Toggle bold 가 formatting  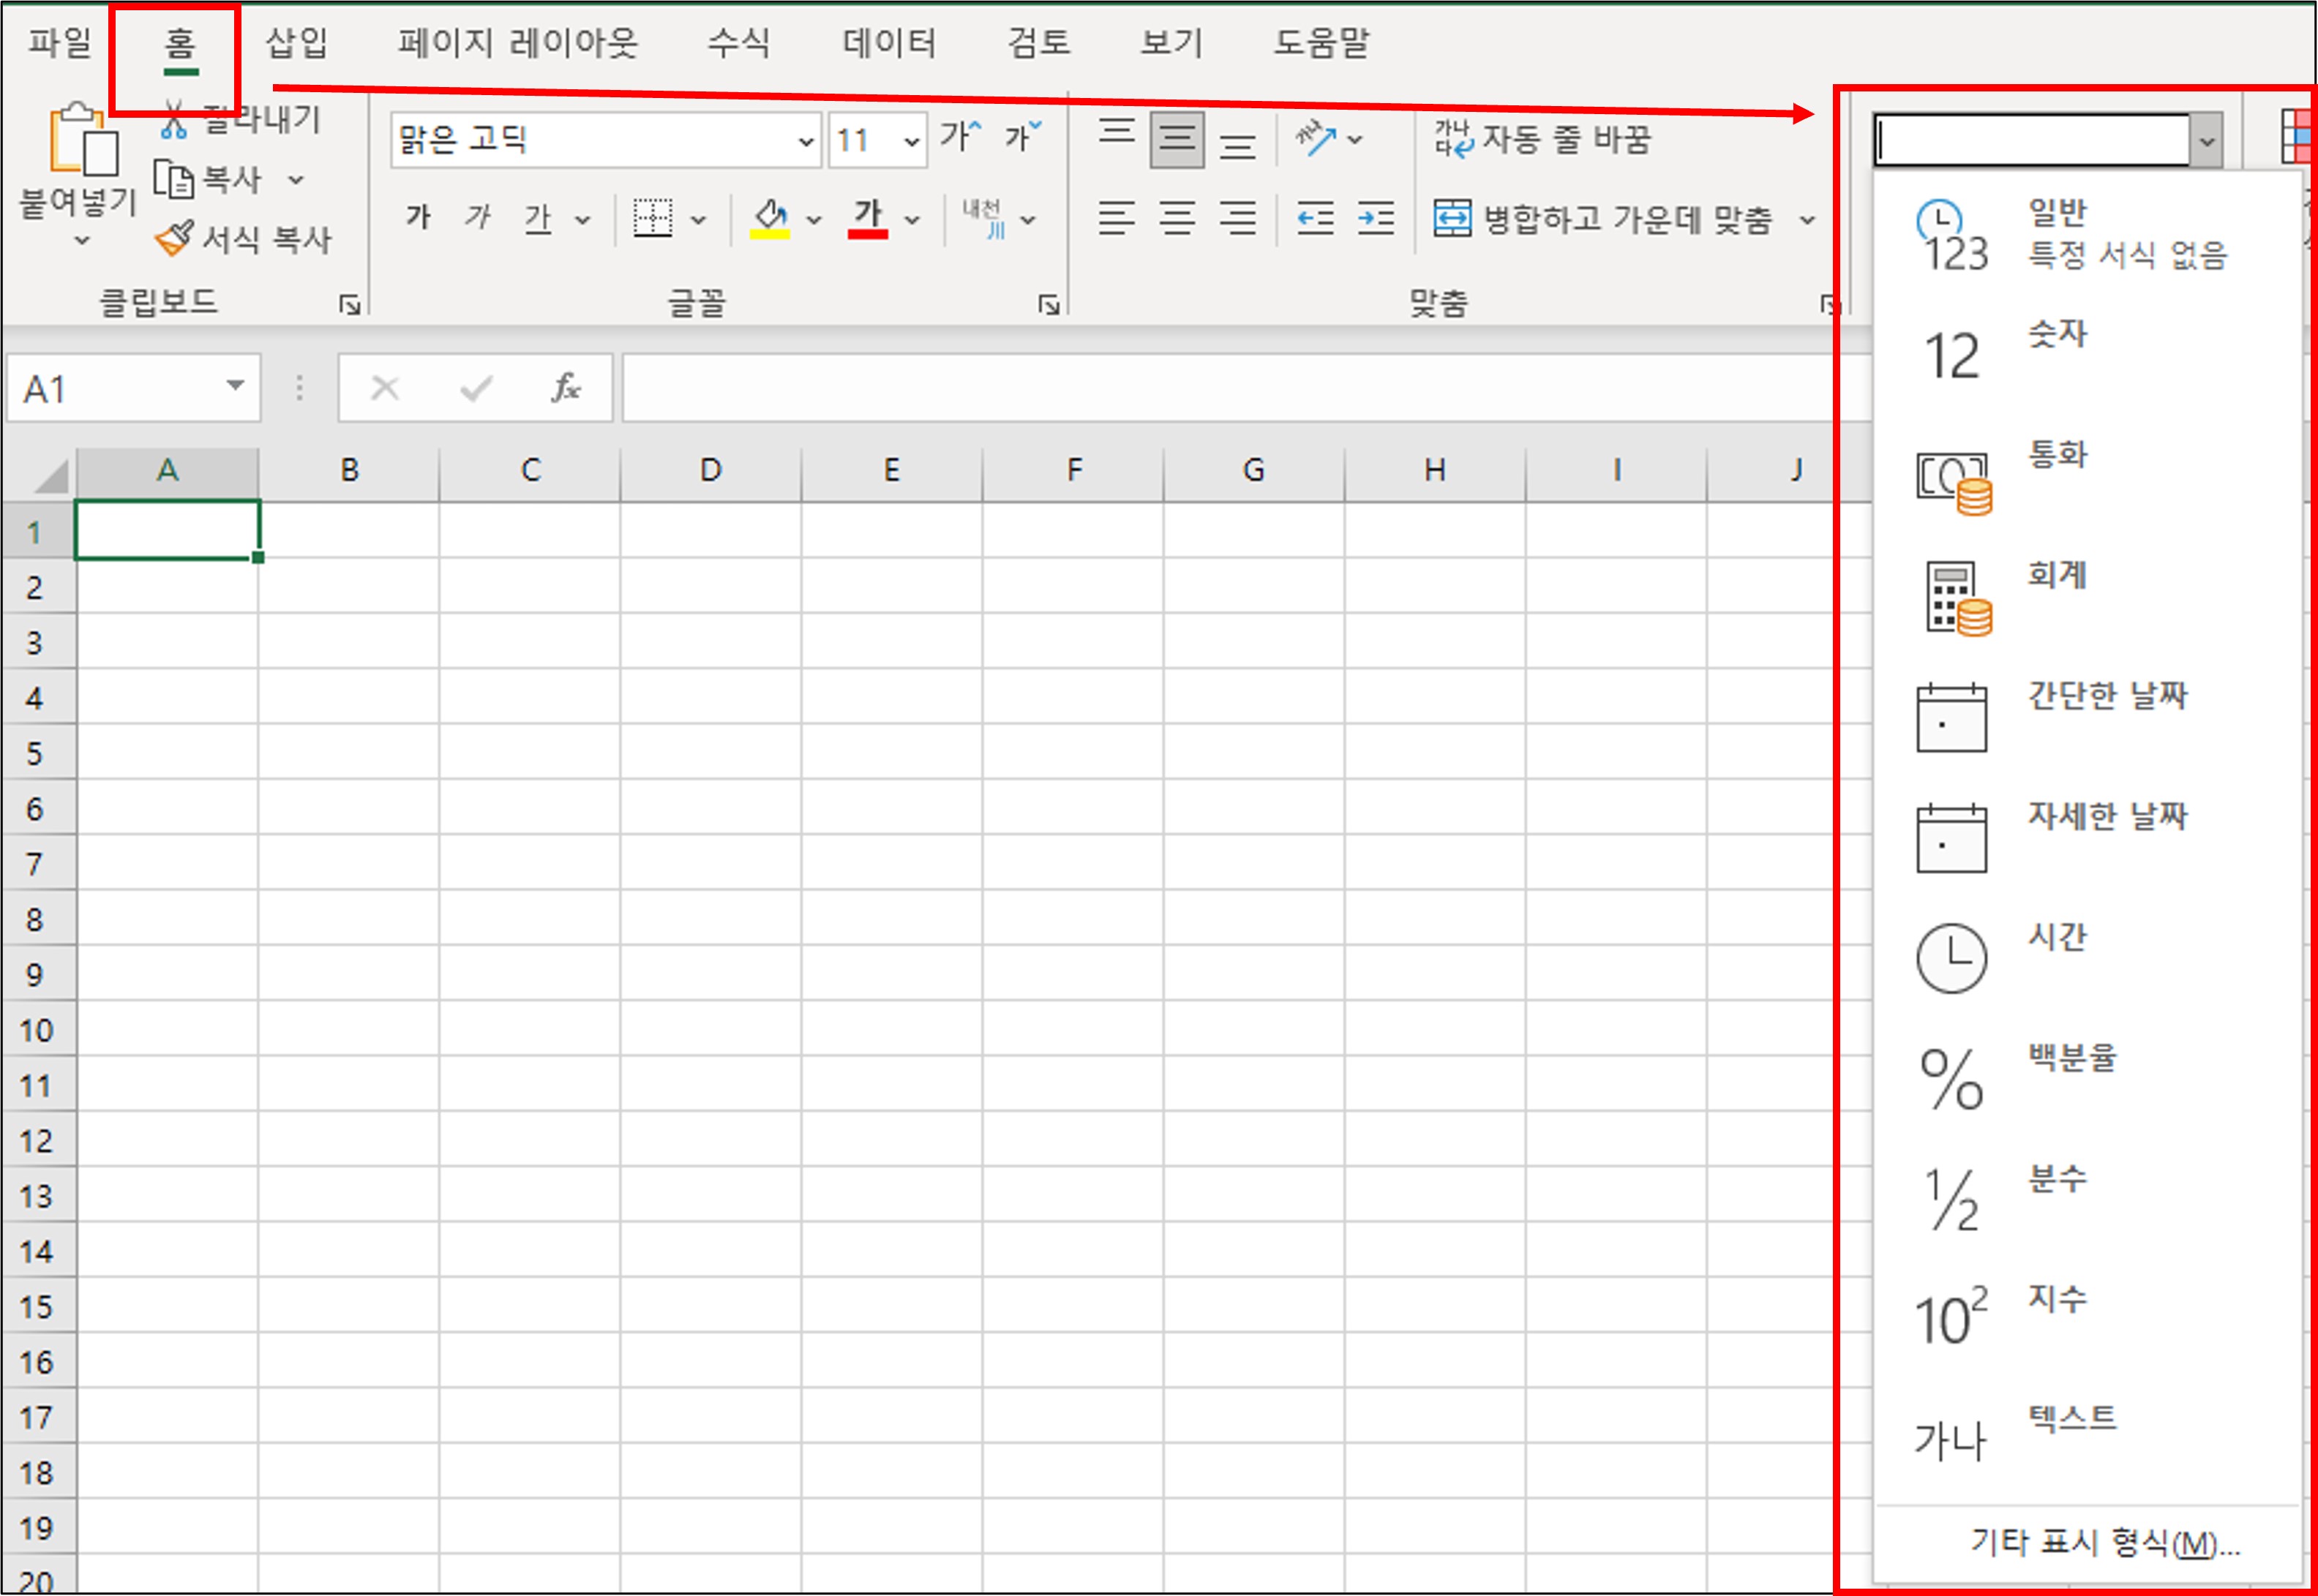pyautogui.click(x=417, y=217)
